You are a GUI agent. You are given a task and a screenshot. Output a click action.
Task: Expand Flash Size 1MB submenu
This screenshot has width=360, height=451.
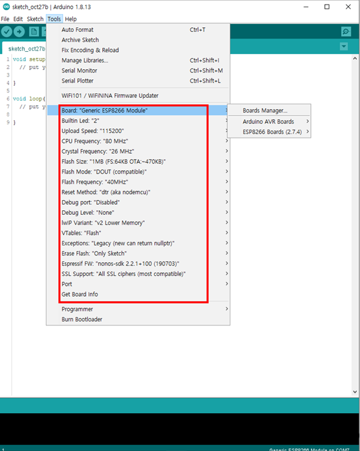point(138,162)
